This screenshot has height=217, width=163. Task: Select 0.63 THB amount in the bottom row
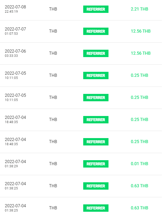tap(140, 208)
